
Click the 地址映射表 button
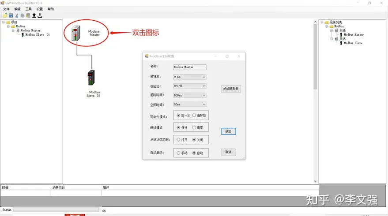(231, 89)
